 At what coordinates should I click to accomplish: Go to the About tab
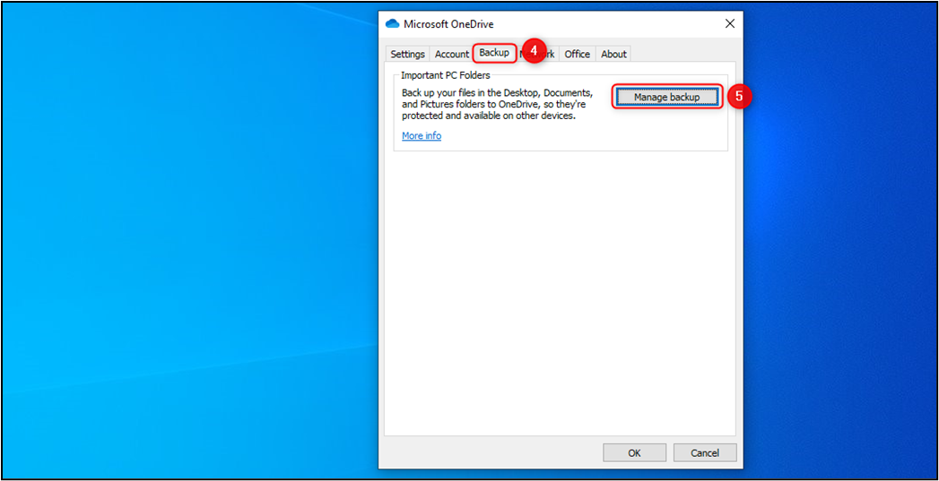tap(613, 54)
